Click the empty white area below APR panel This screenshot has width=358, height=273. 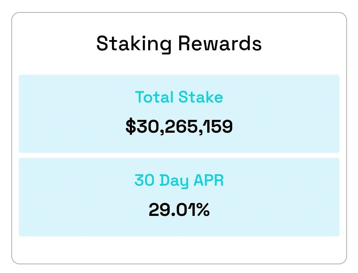179,250
